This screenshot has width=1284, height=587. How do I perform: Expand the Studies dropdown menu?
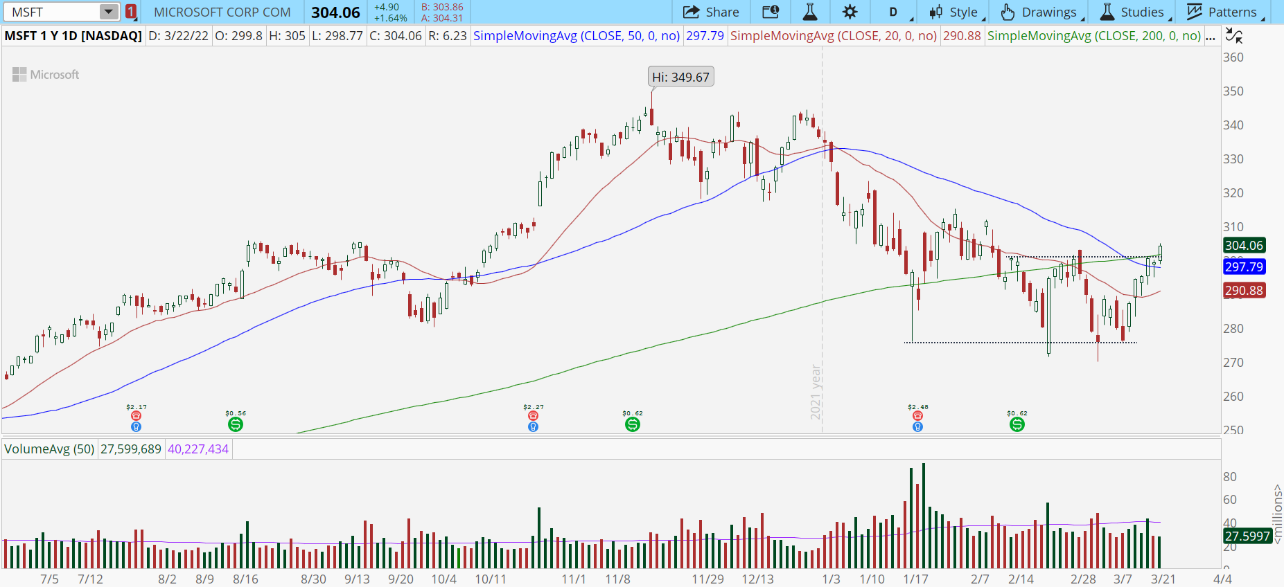coord(1170,19)
